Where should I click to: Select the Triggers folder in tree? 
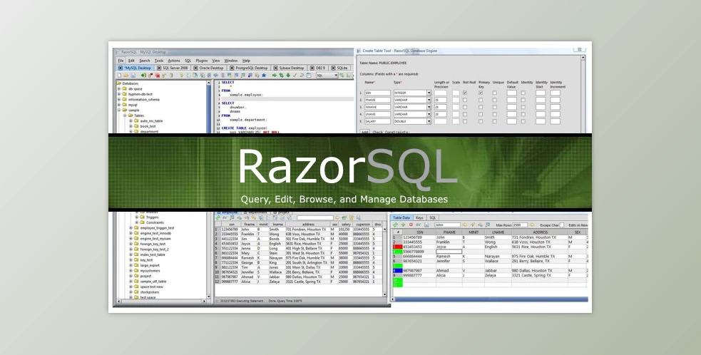pos(152,217)
